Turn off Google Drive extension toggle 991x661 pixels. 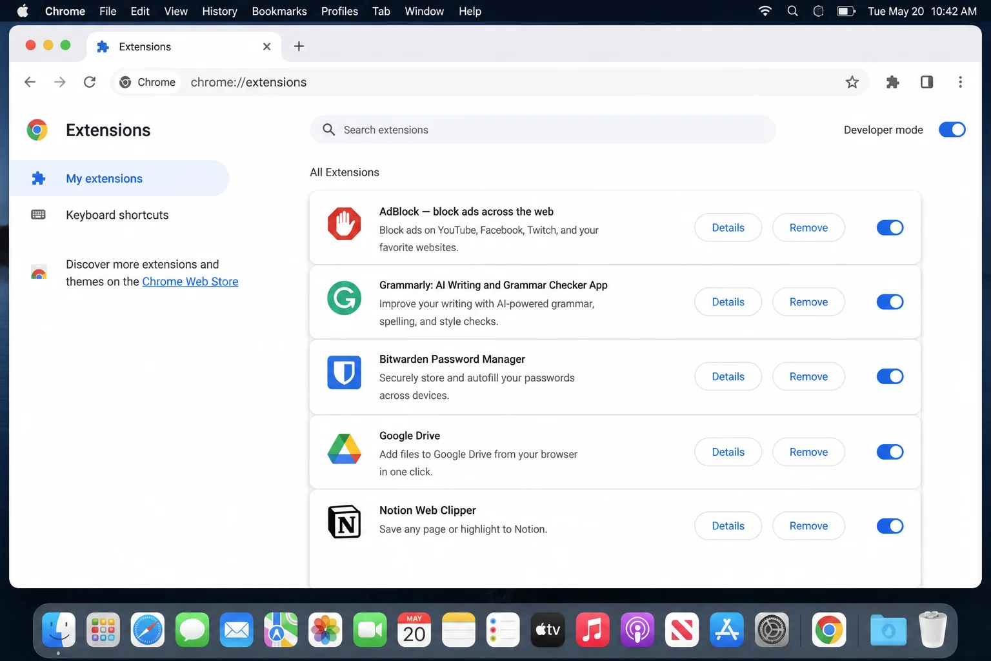(890, 452)
